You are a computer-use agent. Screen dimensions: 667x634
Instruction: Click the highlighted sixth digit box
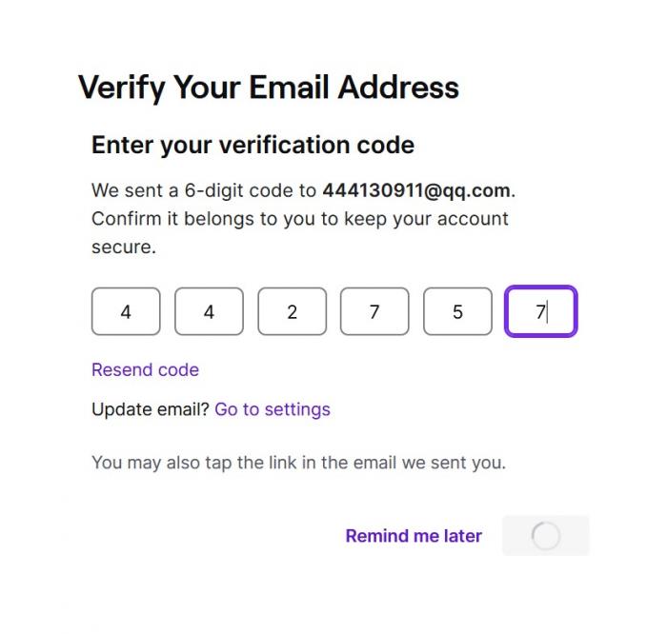[x=541, y=311]
